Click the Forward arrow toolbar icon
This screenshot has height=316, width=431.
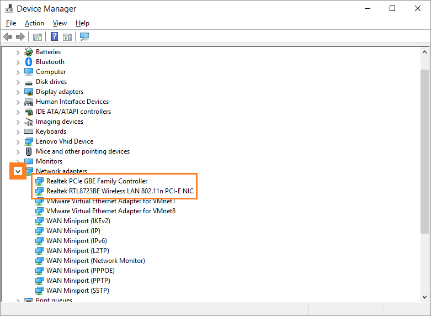pos(20,36)
